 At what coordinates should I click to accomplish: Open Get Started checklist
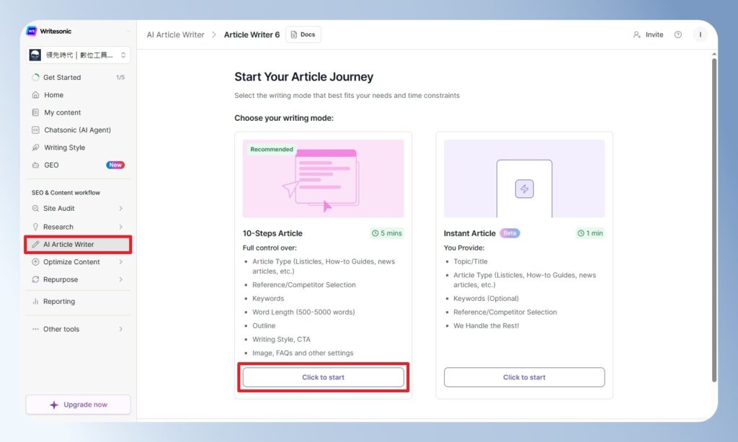[x=78, y=77]
